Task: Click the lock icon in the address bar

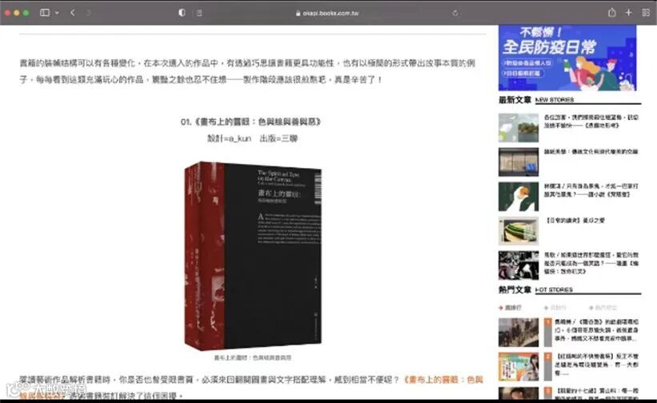Action: click(298, 14)
